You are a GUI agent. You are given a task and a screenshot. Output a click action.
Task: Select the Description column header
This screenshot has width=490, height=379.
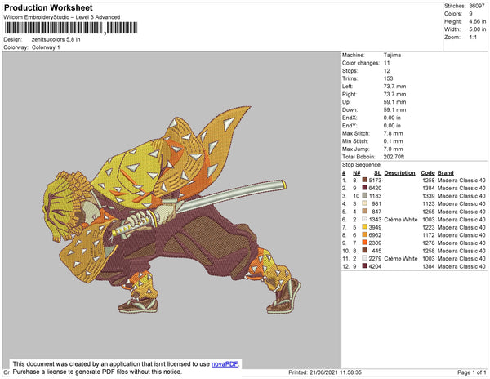coord(399,173)
